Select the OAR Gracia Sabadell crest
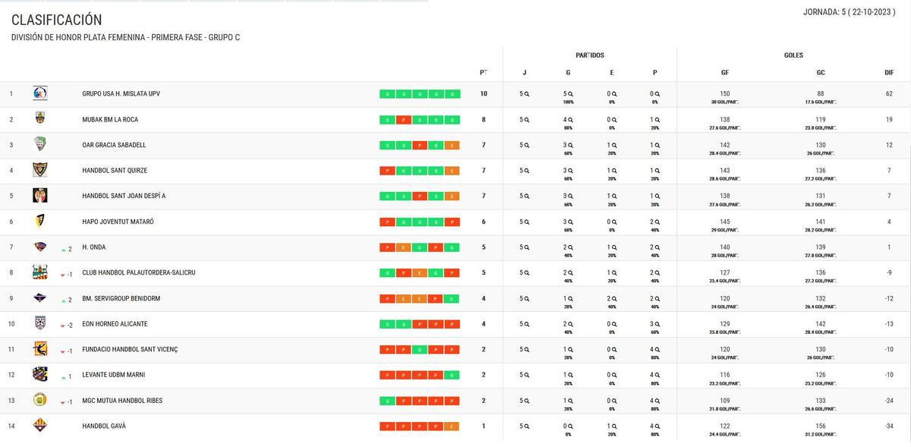The width and height of the screenshot is (911, 447). point(39,144)
